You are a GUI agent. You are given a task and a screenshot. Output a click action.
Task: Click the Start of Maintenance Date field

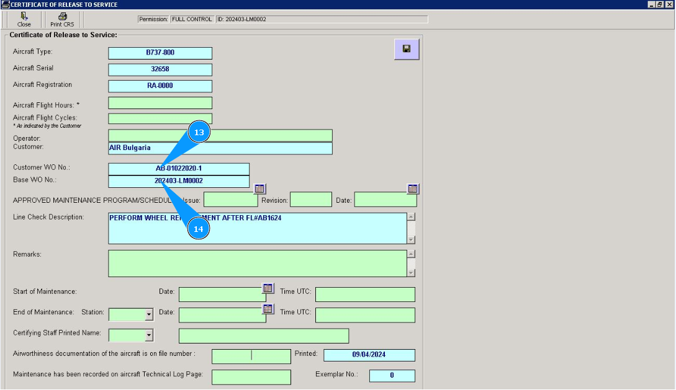[222, 295]
